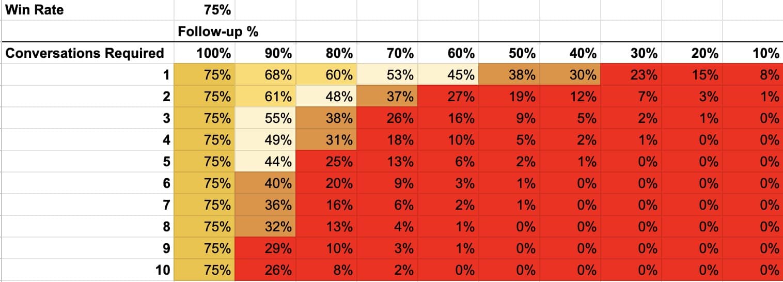This screenshot has width=783, height=282.
Task: Select the 68% cell in row 1
Action: pos(265,75)
